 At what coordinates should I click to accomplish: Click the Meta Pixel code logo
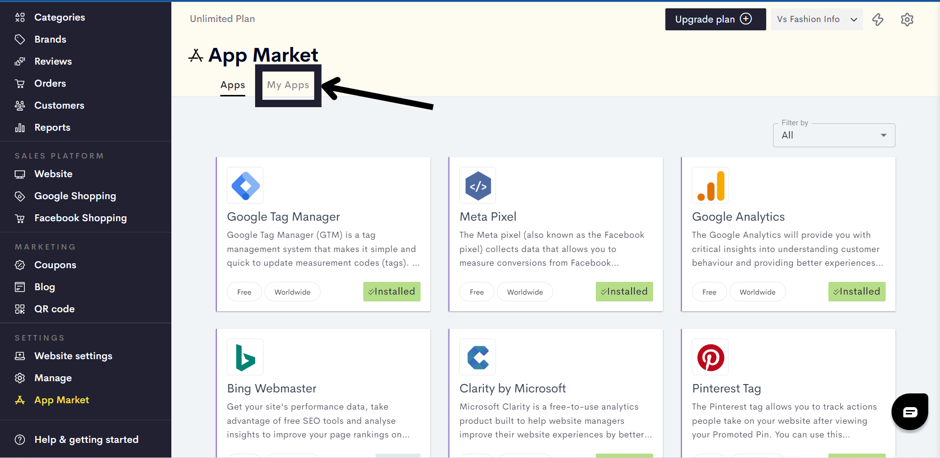[478, 185]
